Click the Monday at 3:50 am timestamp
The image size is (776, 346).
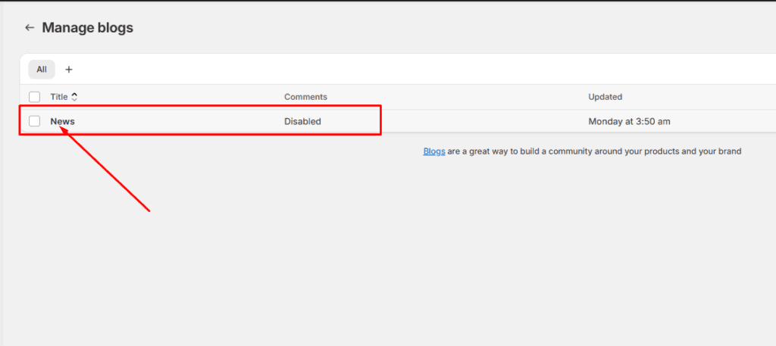[629, 121]
